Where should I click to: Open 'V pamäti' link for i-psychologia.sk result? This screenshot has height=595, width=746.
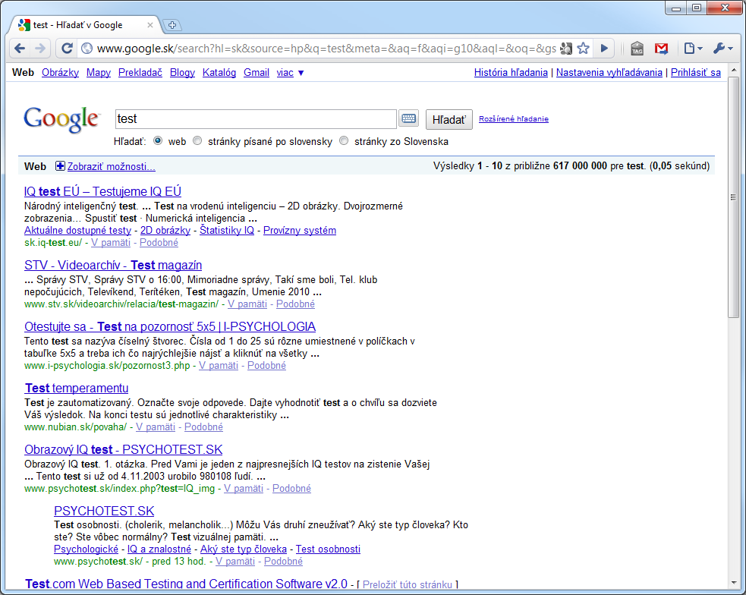coord(219,365)
